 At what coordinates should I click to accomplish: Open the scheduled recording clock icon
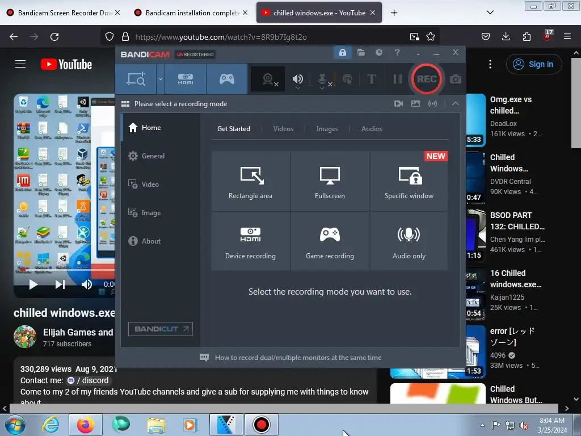pos(378,52)
